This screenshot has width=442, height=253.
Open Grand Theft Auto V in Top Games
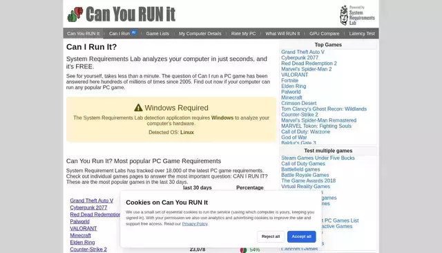(x=302, y=52)
